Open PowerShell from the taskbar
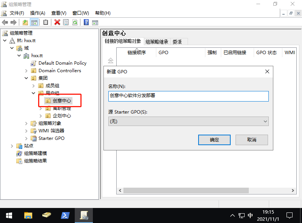302x223 pixels. (65, 215)
